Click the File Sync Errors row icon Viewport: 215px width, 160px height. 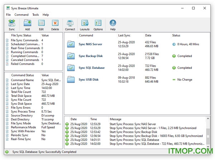[x=7, y=108]
